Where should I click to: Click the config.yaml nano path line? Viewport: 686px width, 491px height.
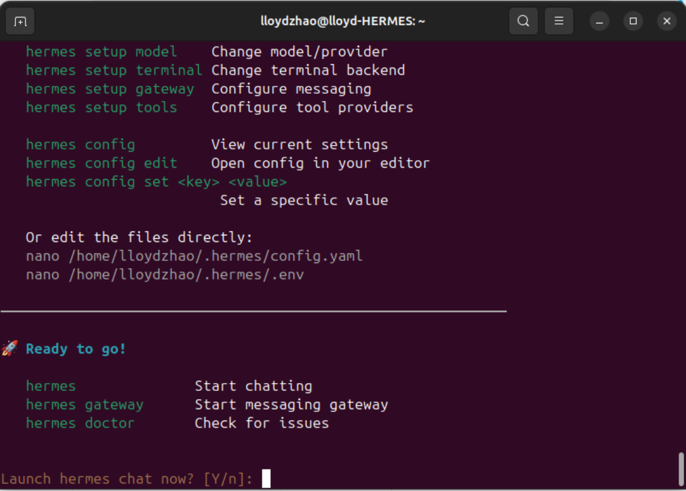click(x=194, y=256)
